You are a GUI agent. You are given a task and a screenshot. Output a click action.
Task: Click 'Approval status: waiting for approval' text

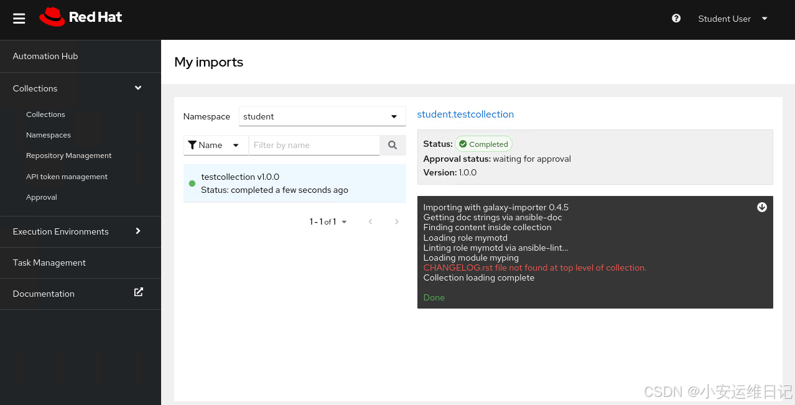pos(497,159)
